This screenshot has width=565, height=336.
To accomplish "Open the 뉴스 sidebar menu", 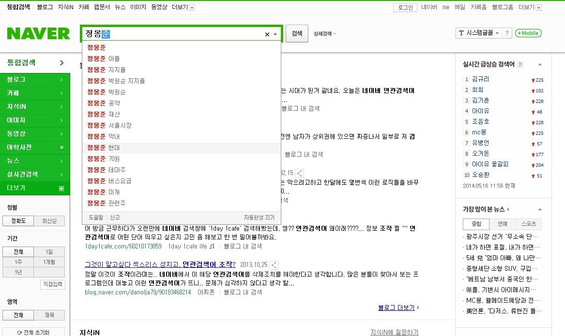I will (x=35, y=161).
